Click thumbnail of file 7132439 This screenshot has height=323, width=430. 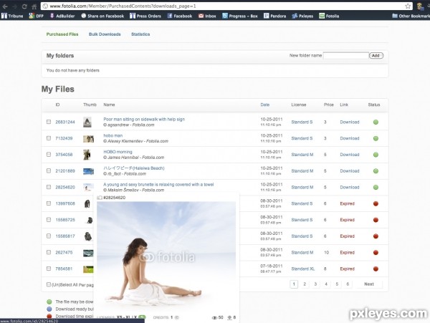[88, 139]
